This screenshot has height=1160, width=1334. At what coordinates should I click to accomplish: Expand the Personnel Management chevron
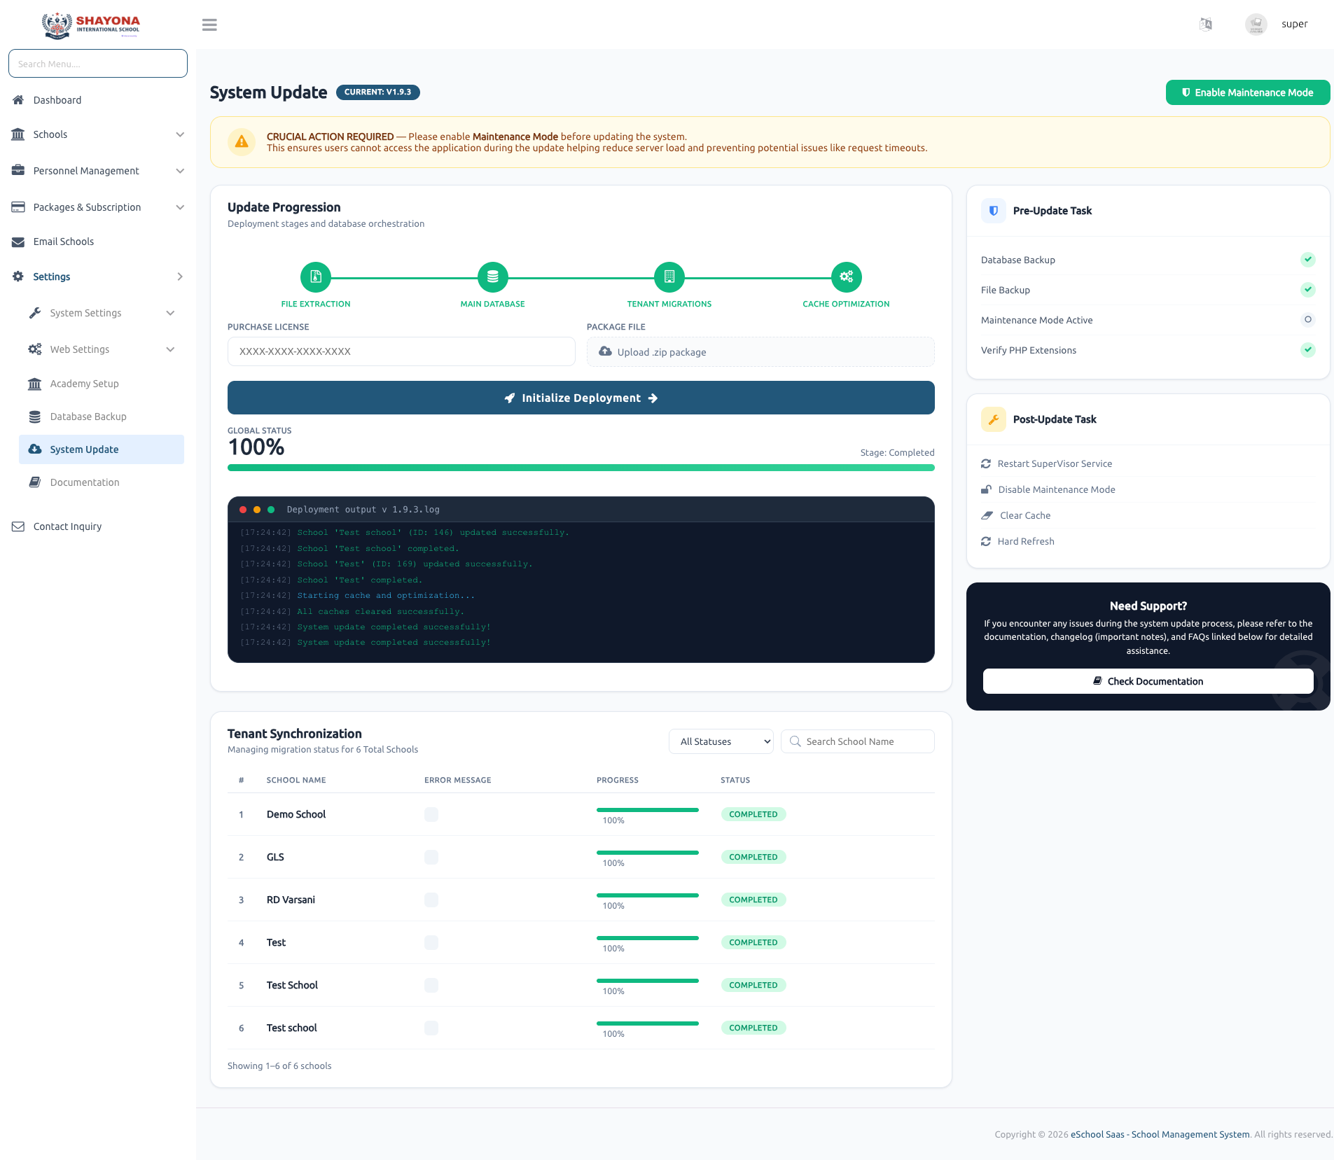pos(180,171)
